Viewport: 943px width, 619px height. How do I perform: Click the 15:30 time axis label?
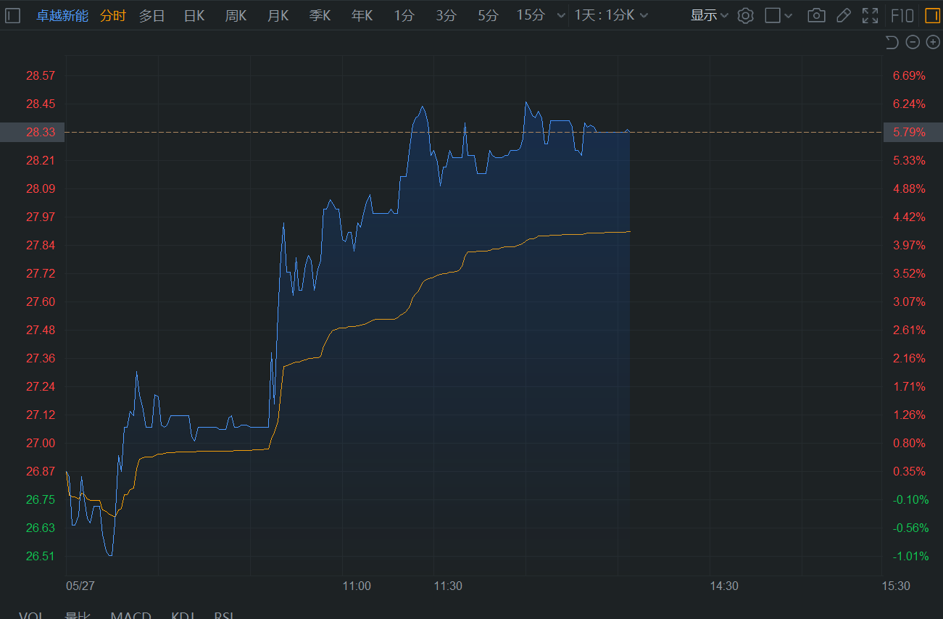[896, 586]
